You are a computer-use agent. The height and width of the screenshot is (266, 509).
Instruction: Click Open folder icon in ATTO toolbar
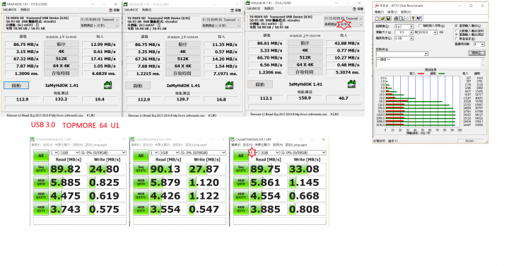pos(382,18)
